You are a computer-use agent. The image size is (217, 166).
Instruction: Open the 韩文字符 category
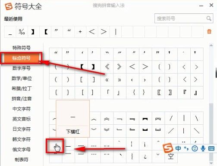pos(22,139)
